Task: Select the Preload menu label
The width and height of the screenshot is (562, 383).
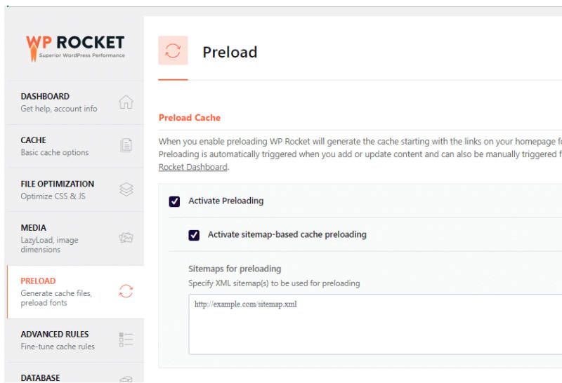Action: point(38,281)
